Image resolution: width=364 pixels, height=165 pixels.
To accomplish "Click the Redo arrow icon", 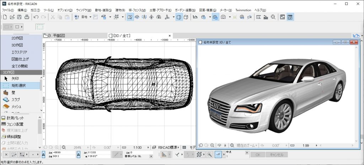I will coord(43,17).
